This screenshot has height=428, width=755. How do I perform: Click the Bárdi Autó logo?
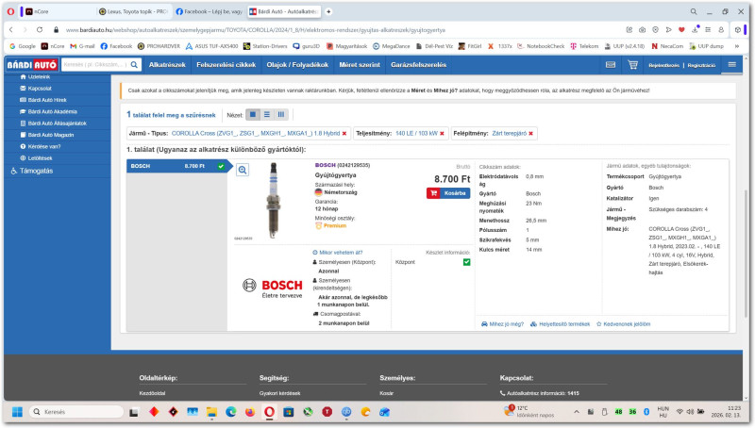coord(32,65)
